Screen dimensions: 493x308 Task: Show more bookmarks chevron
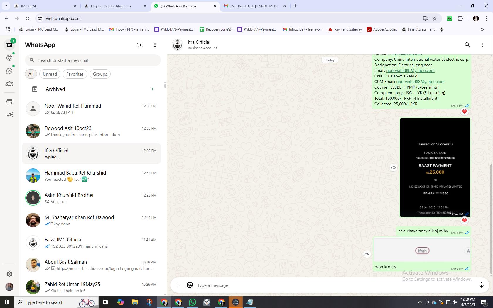coord(482,29)
